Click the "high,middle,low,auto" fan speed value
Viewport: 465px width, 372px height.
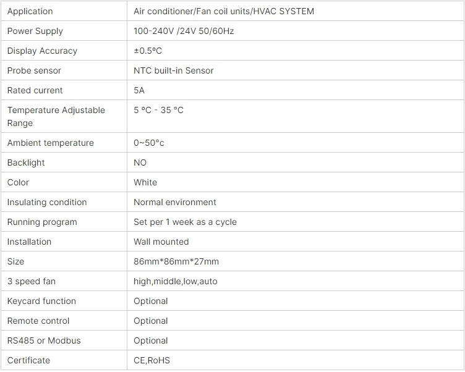(x=176, y=281)
